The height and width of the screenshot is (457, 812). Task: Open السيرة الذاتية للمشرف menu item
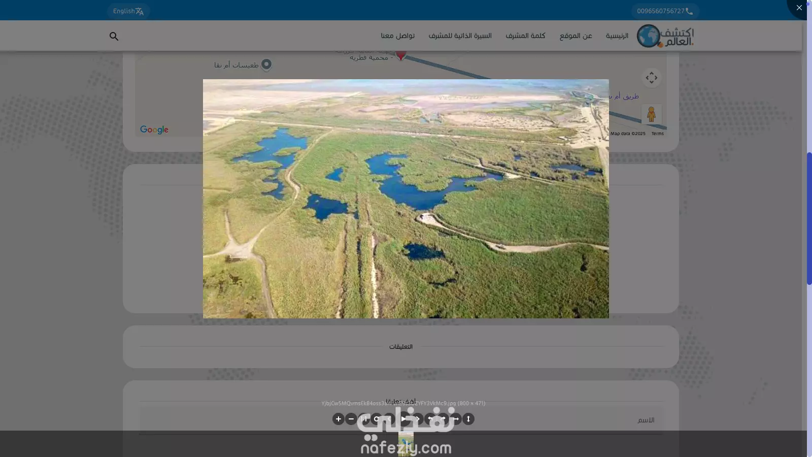[460, 36]
